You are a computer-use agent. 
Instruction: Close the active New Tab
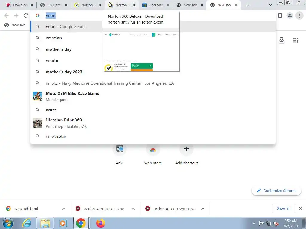236,5
